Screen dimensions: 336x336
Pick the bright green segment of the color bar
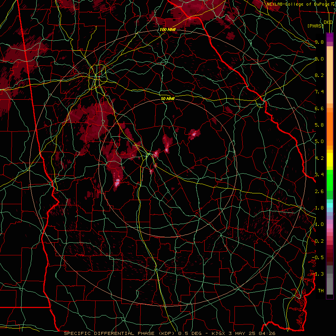(330, 180)
